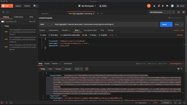Open the wrench settings icon in header

[159, 6]
